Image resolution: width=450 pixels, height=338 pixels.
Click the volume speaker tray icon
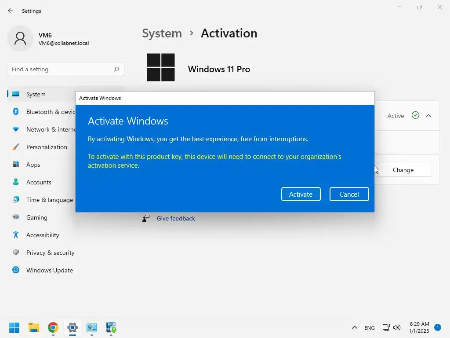click(x=397, y=327)
